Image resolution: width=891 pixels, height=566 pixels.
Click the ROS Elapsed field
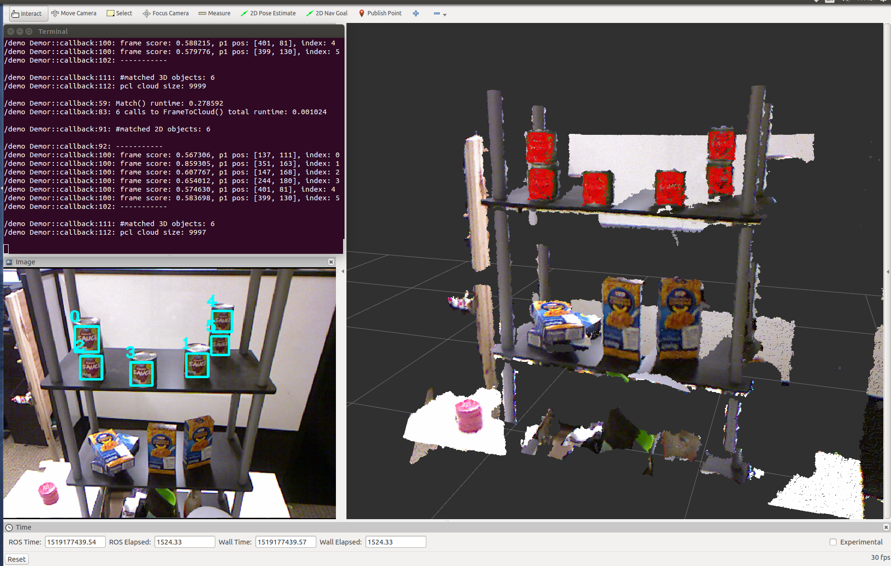(185, 542)
